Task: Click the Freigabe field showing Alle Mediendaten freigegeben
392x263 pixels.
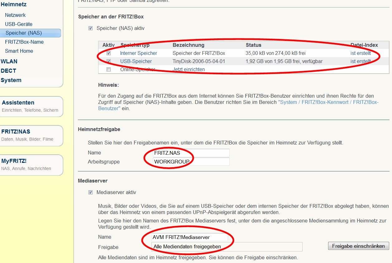Action: pyautogui.click(x=227, y=246)
